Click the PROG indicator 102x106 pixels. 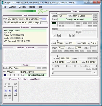pos(55,51)
